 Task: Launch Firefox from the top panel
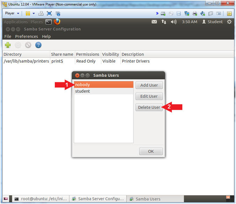pos(57,22)
